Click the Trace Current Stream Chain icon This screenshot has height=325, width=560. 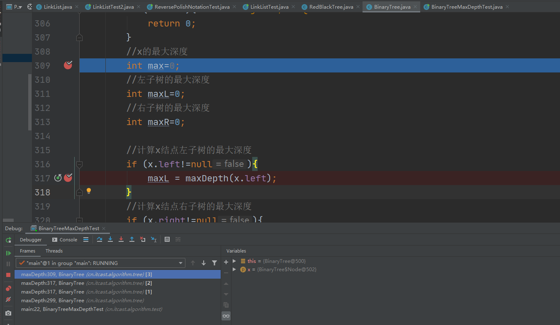[x=178, y=239]
